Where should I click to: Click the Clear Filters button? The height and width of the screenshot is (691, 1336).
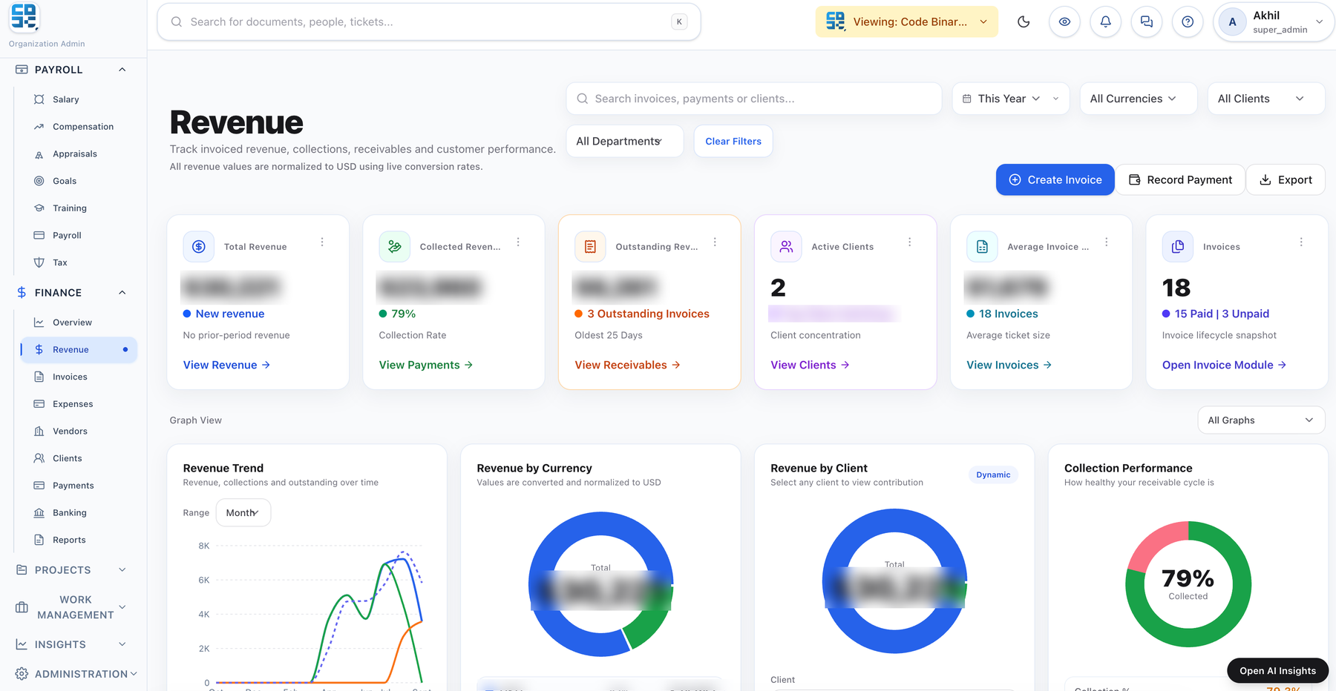pos(733,141)
